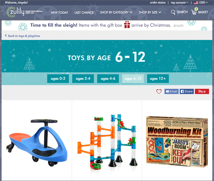This screenshot has width=214, height=181.
Task: Click the zulily logo
Action: point(24,12)
